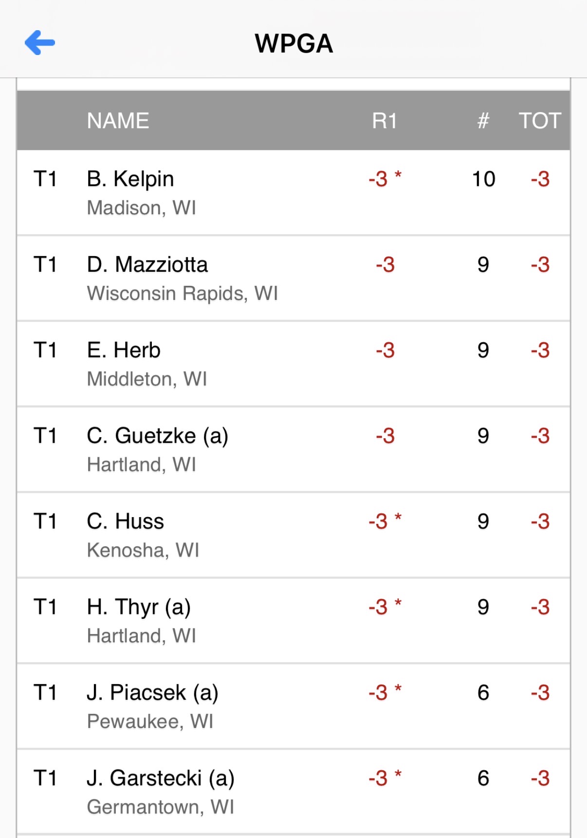The image size is (587, 838).
Task: Click the TOT column header
Action: (x=540, y=121)
